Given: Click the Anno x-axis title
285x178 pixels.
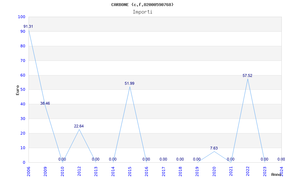Looking at the screenshot, I should [x=276, y=174].
